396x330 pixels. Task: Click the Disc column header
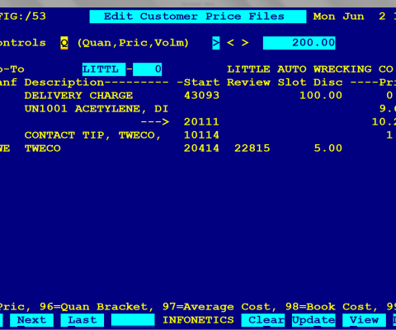point(328,82)
